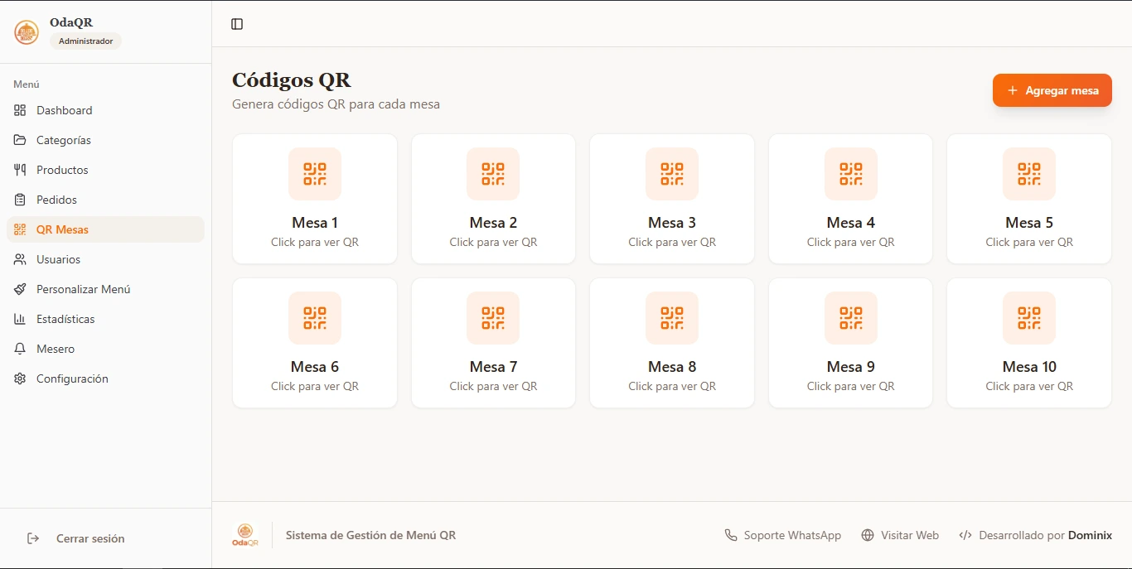Click the Personalizar Menú paint icon
Viewport: 1132px width, 569px height.
20,289
